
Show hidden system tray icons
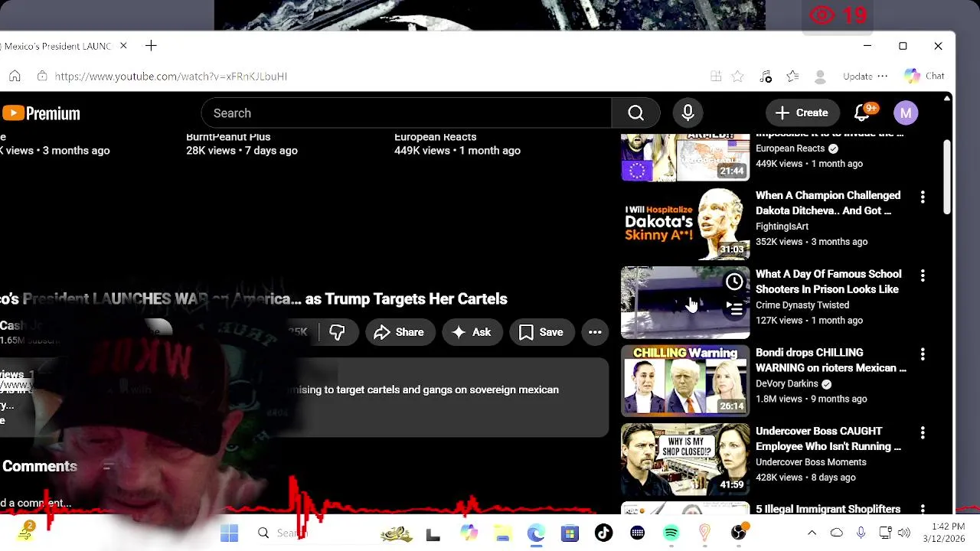pos(812,533)
